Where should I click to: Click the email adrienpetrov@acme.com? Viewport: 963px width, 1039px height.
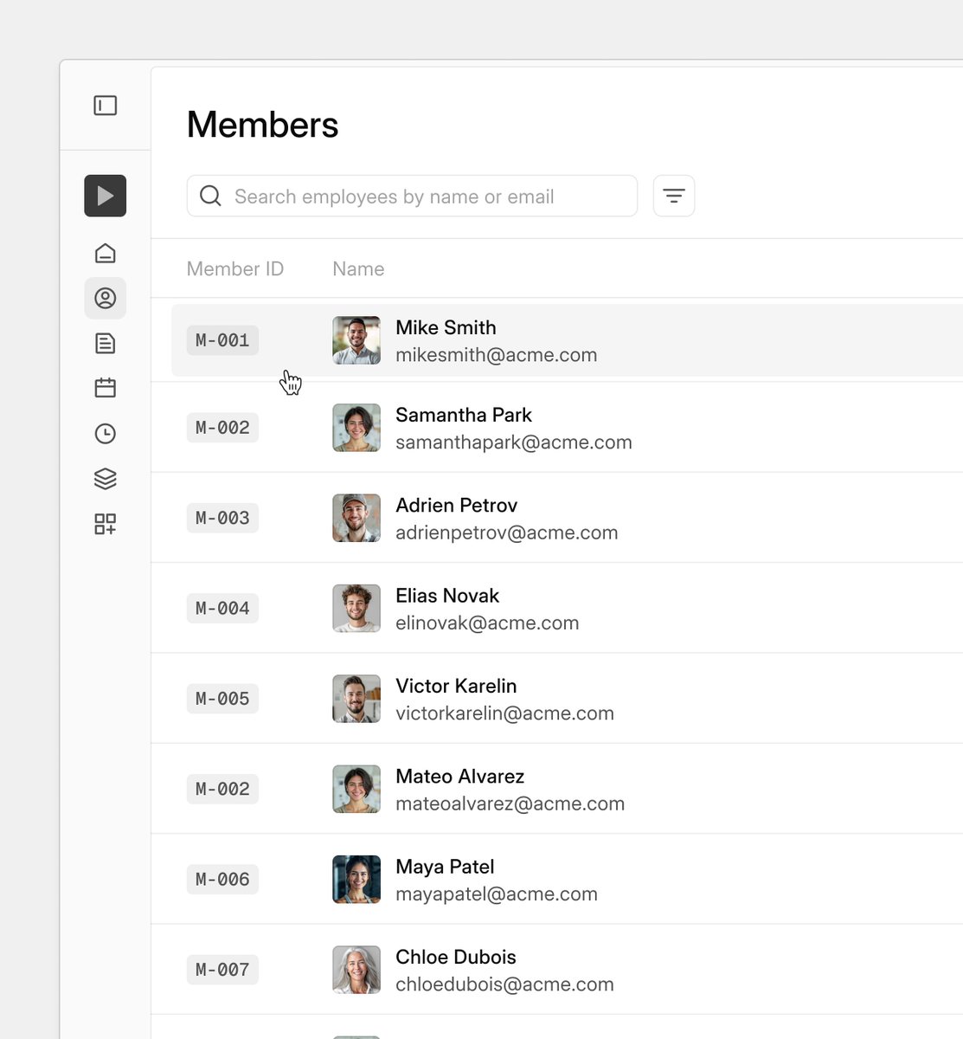click(507, 532)
